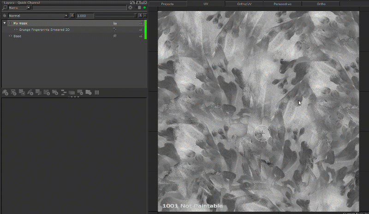Viewport: 369px width, 214px height.
Task: Switch to the Ortho/UV tab
Action: [244, 4]
